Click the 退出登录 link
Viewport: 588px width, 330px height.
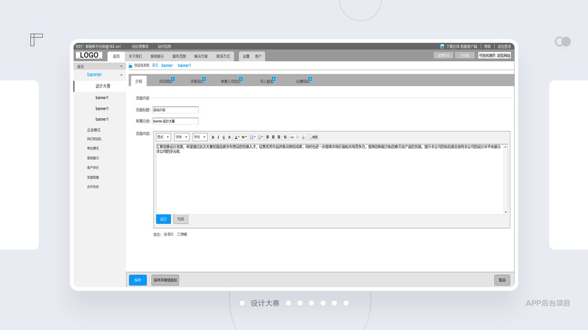tap(504, 46)
